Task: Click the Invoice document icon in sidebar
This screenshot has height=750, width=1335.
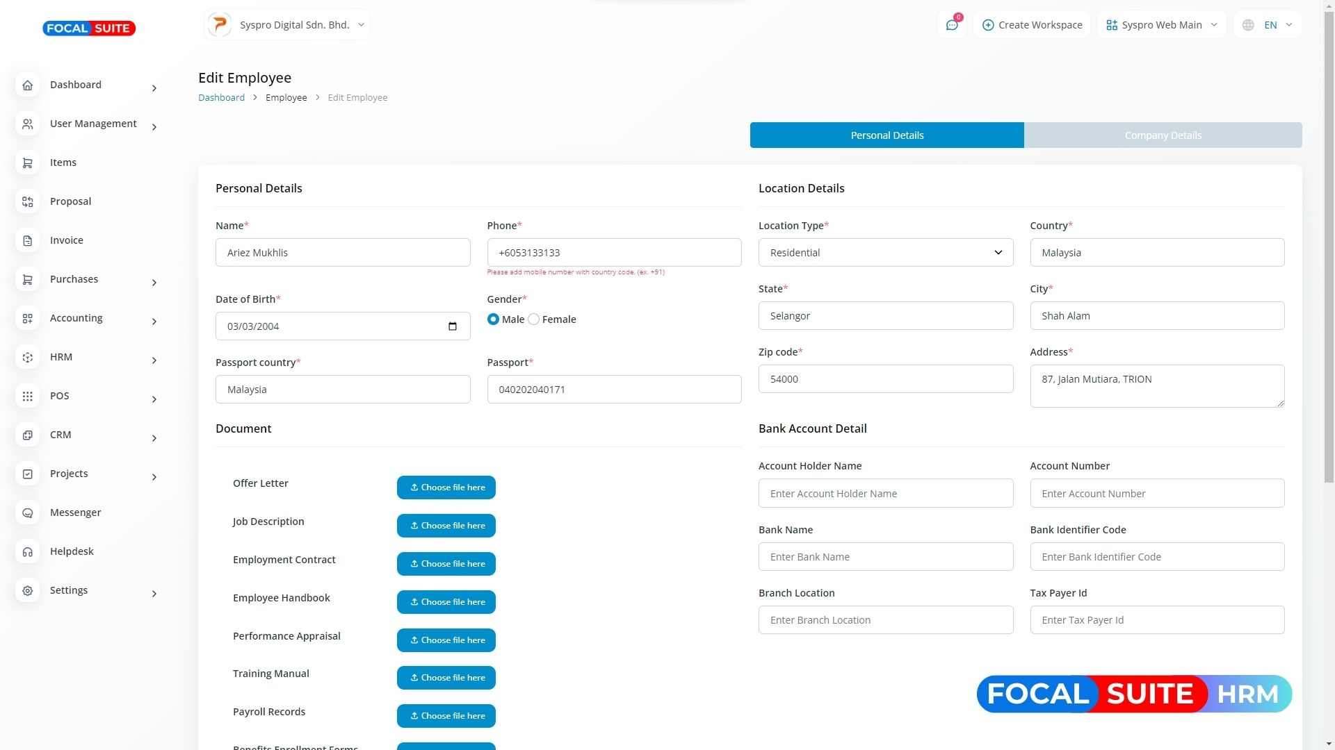Action: (x=28, y=241)
